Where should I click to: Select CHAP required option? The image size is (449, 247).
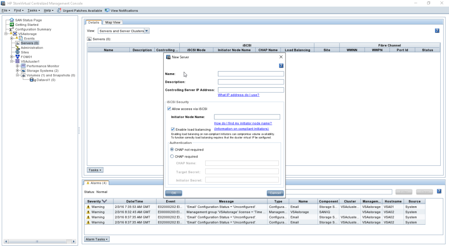pyautogui.click(x=172, y=156)
